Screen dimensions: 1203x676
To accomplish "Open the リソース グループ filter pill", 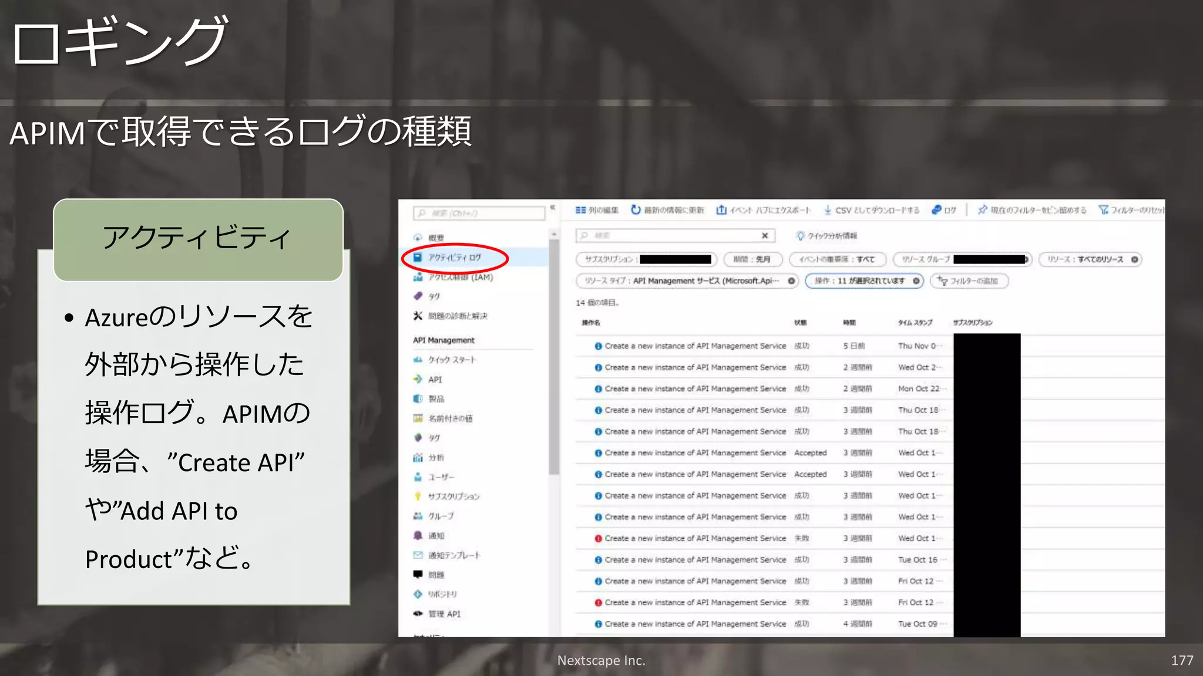I will tap(962, 259).
